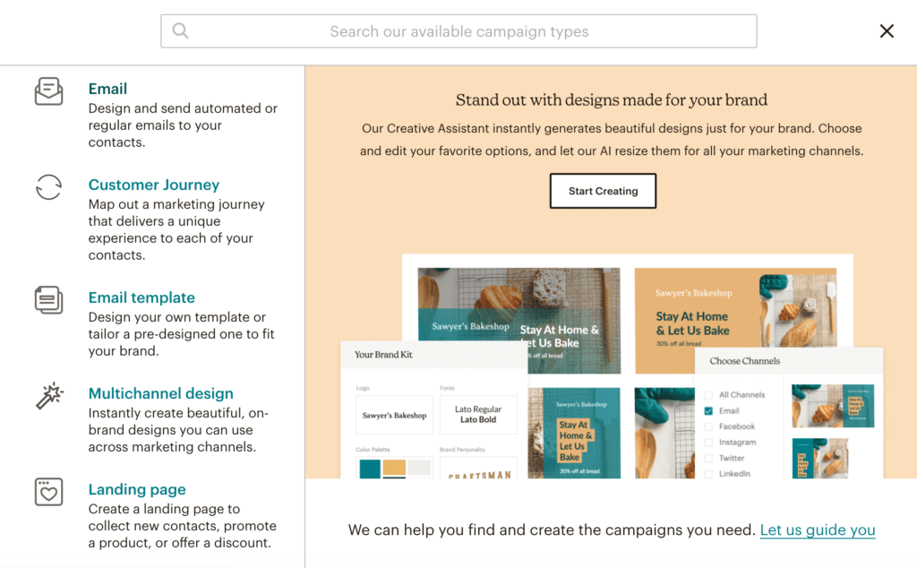Open the Email campaign type heading

tap(107, 89)
